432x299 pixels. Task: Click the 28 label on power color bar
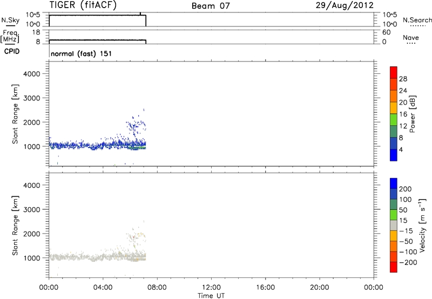(x=403, y=79)
